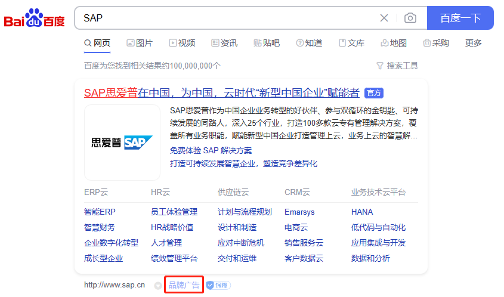Open the 搜索工具 filter

[x=397, y=66]
